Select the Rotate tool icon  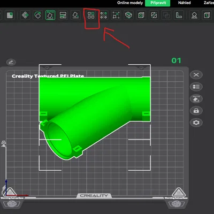pyautogui.click(x=37, y=15)
